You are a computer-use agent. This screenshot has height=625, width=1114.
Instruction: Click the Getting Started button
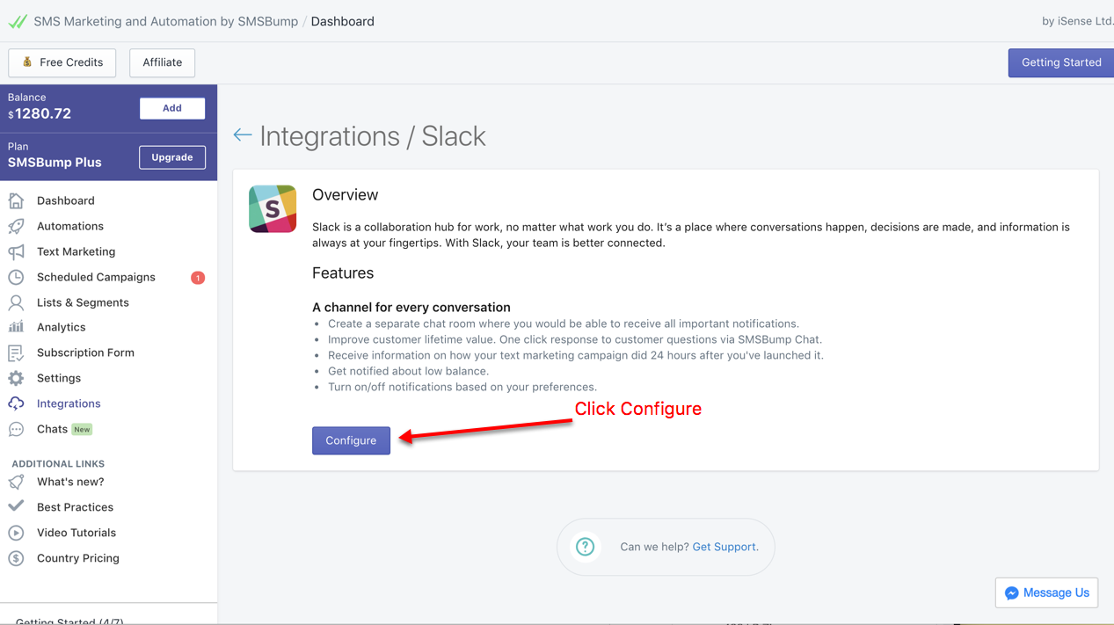(1061, 62)
